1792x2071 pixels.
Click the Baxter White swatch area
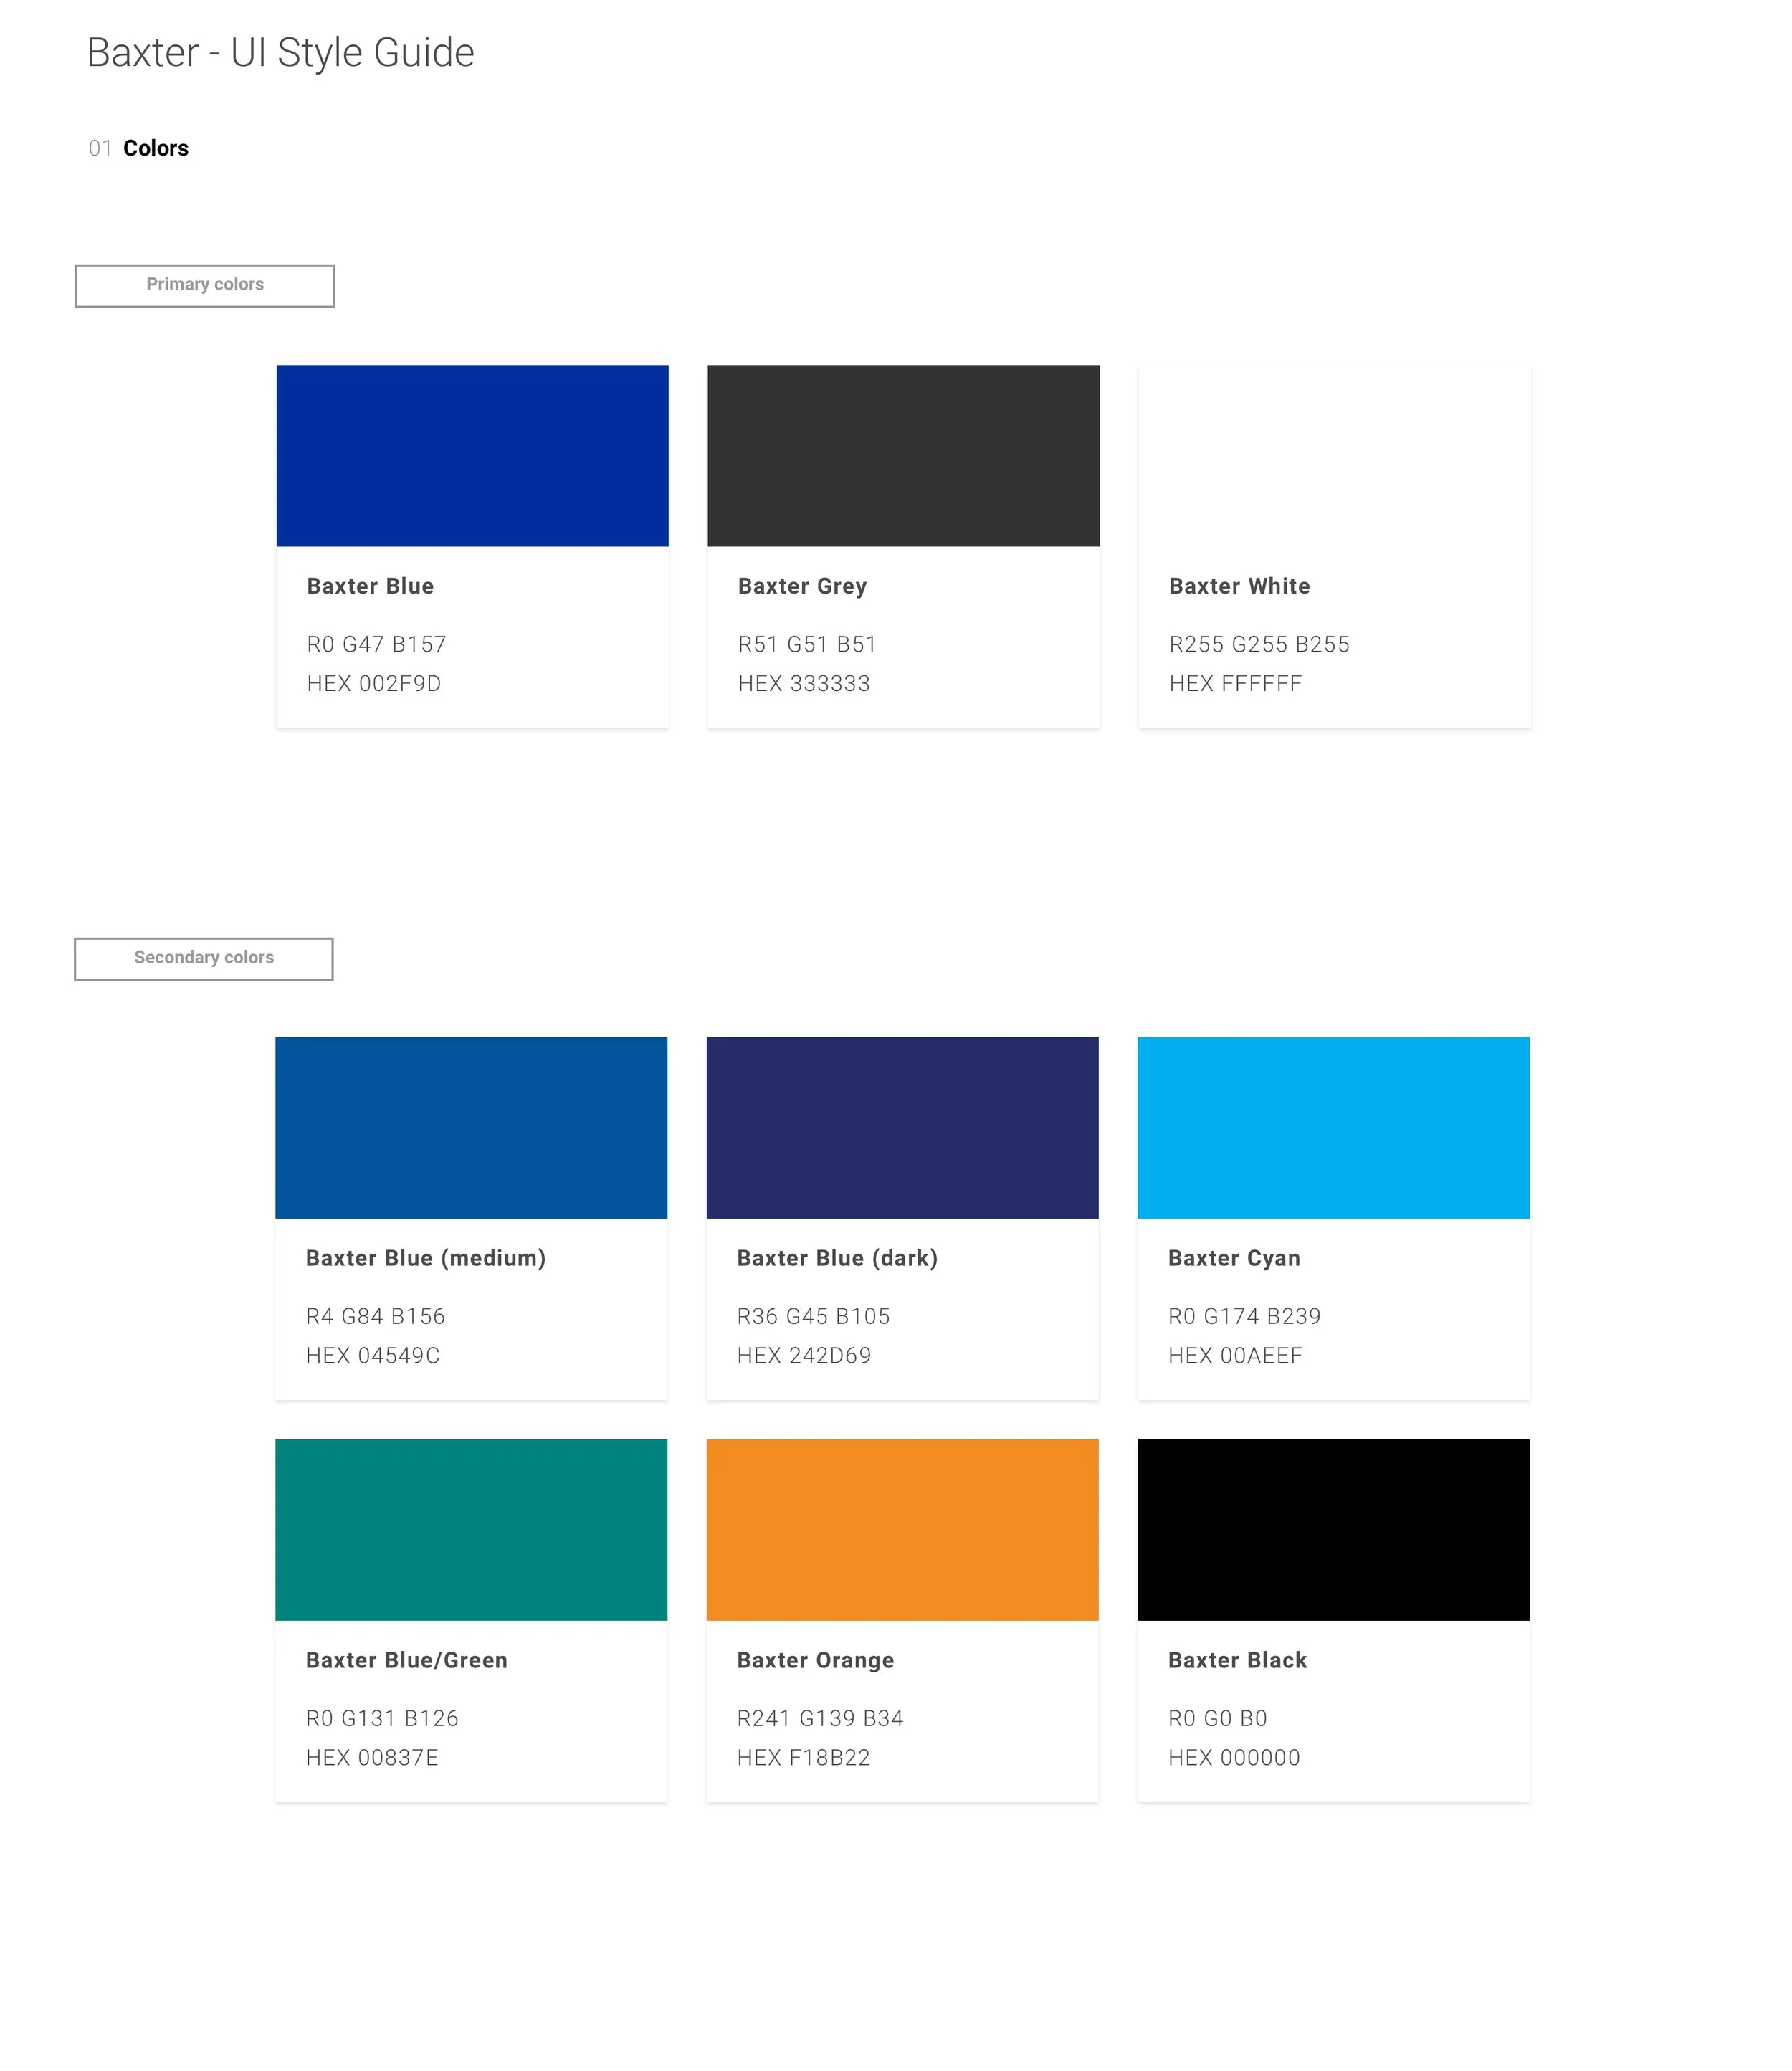tap(1334, 455)
